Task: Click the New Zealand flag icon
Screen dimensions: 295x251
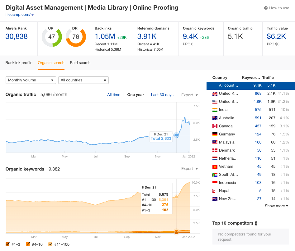Action: [215, 199]
